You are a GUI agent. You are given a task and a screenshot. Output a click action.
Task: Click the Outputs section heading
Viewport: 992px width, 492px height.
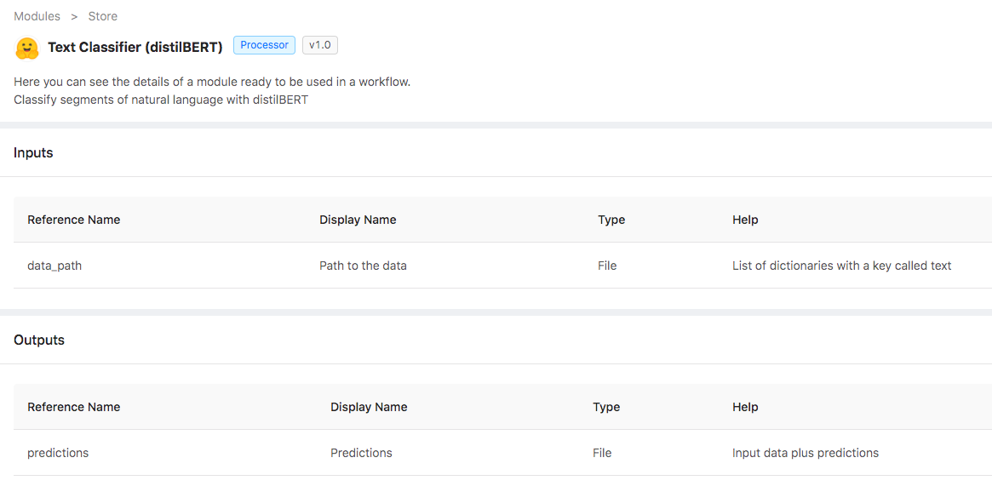point(39,340)
